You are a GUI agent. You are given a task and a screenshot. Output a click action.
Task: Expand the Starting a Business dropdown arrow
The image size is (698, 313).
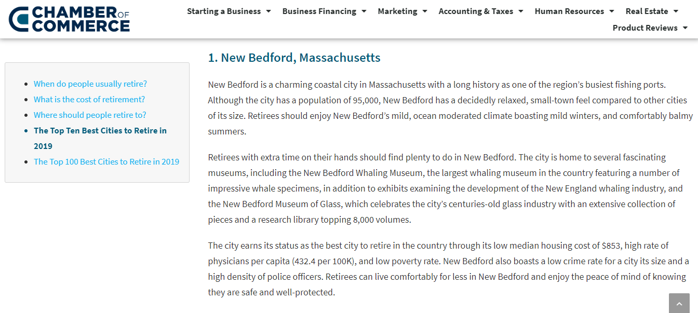click(x=269, y=11)
